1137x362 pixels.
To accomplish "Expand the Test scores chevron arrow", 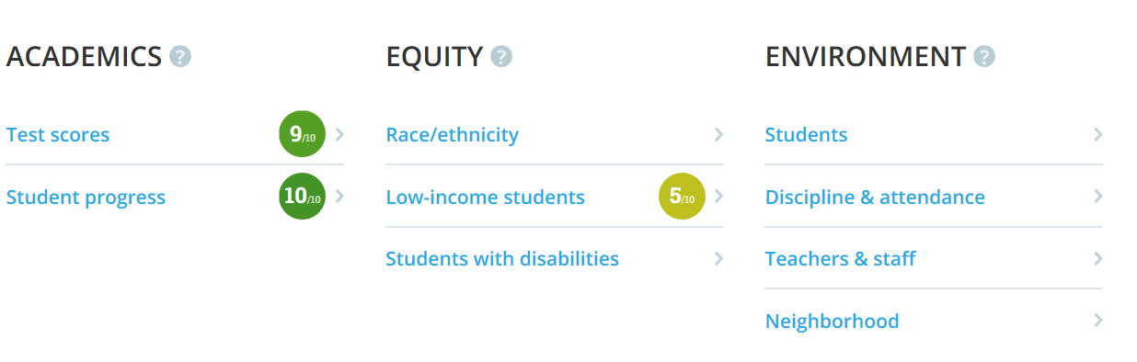I will point(339,134).
